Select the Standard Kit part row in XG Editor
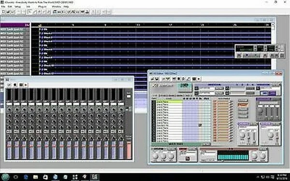 click(x=169, y=125)
